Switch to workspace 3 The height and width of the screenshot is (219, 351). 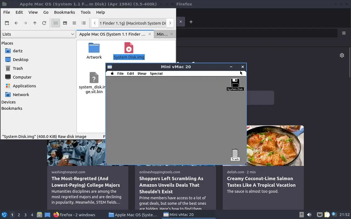point(25,215)
